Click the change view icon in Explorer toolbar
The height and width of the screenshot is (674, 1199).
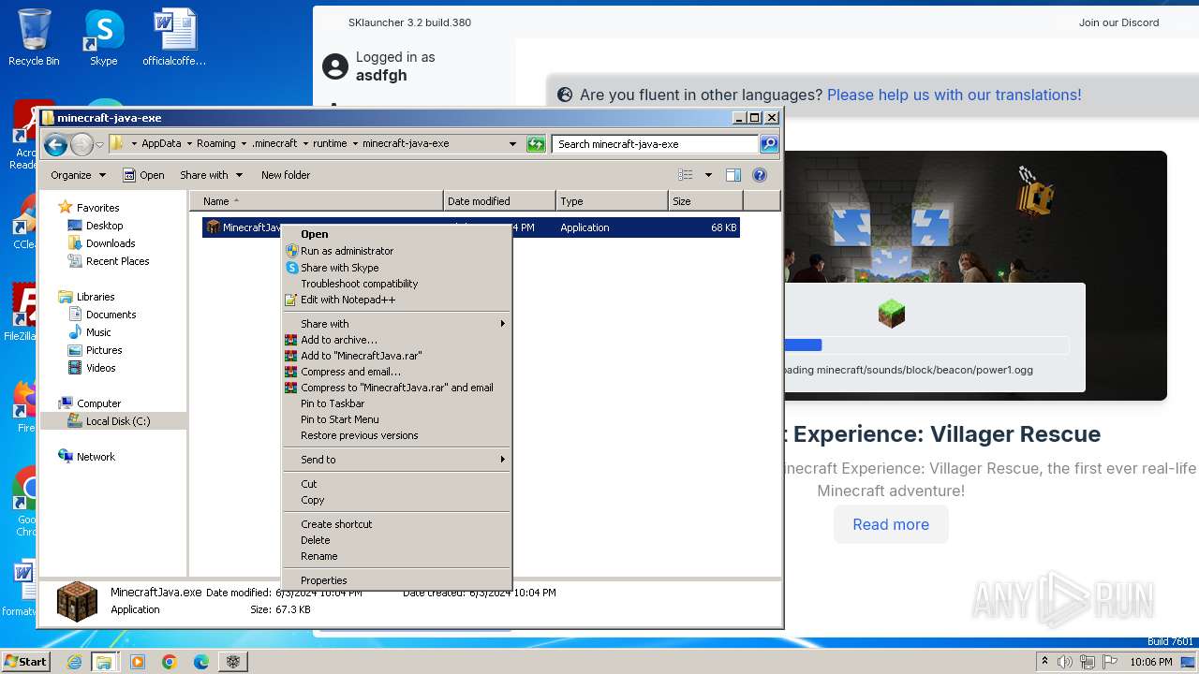pyautogui.click(x=686, y=175)
